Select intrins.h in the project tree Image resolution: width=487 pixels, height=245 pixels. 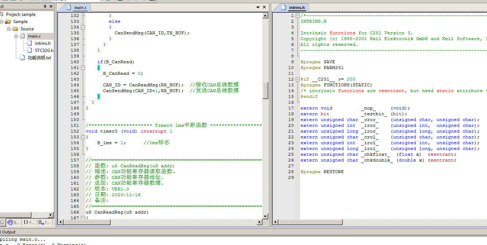pyautogui.click(x=43, y=43)
